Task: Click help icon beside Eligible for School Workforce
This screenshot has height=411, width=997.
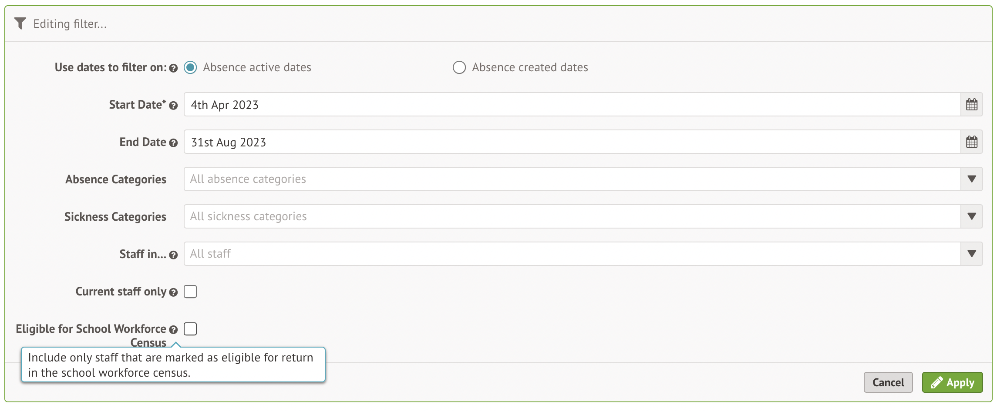Action: [x=173, y=330]
